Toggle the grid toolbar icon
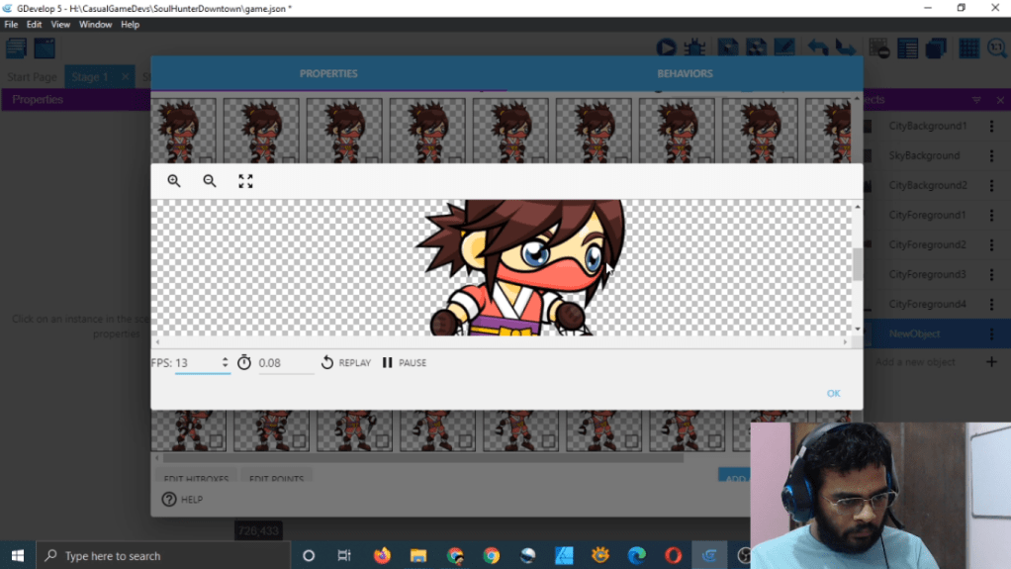1011x569 pixels. click(x=968, y=48)
